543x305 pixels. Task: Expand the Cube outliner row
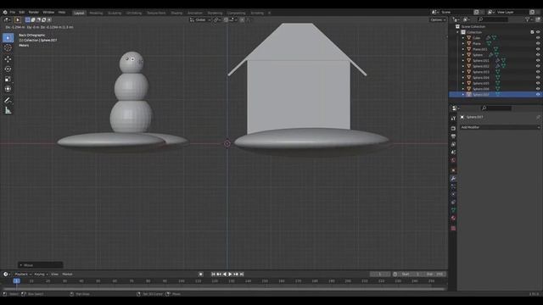pyautogui.click(x=463, y=37)
